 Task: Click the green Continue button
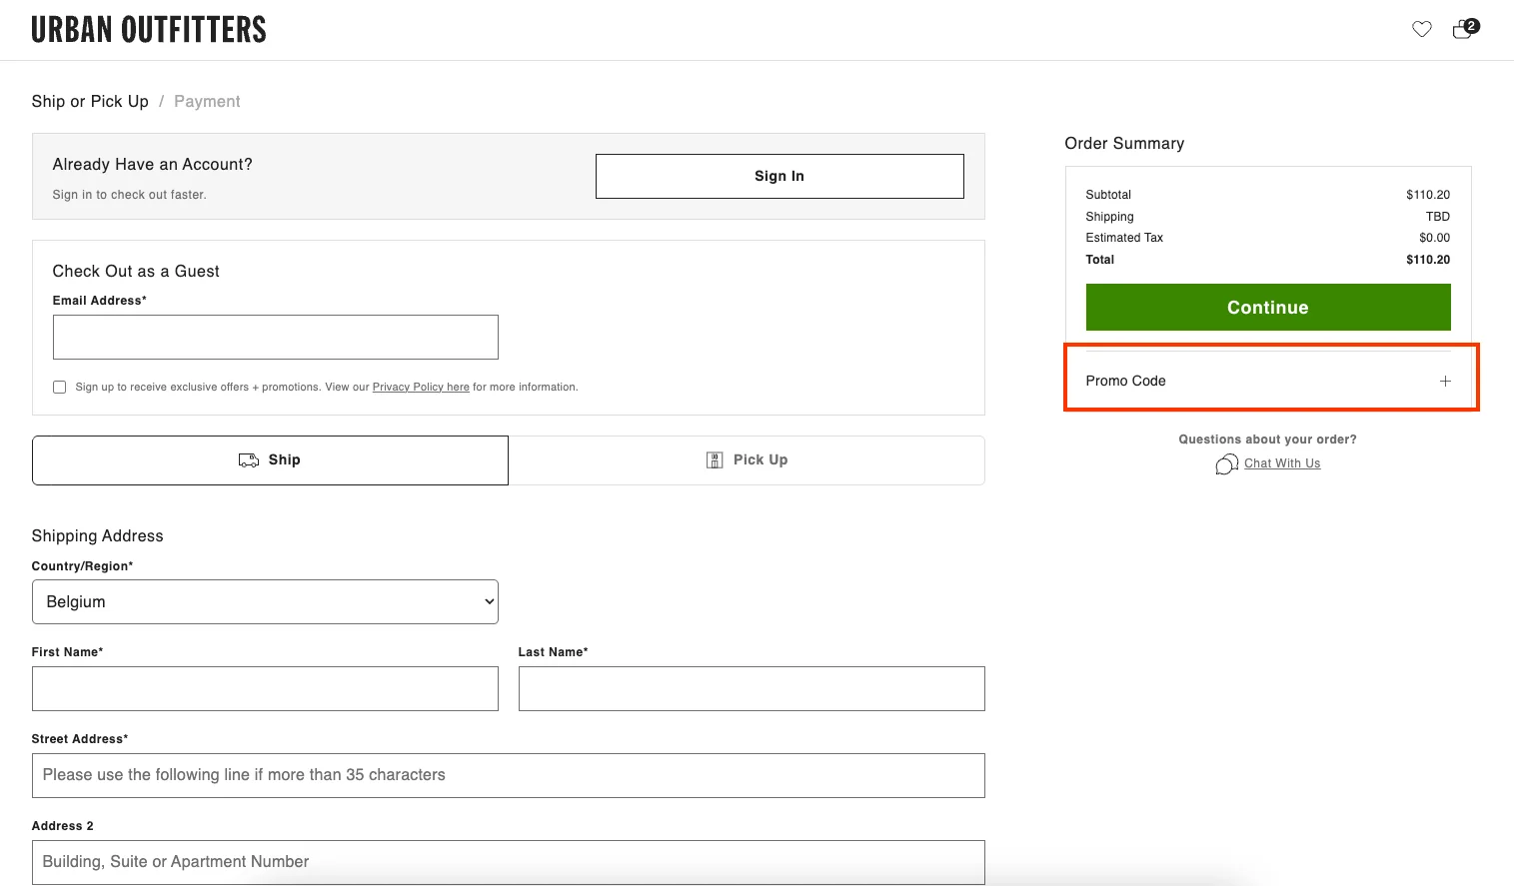(1268, 307)
